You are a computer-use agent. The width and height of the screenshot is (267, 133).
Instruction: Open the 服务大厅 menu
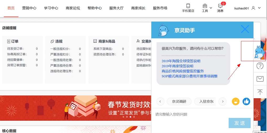pyautogui.click(x=116, y=8)
